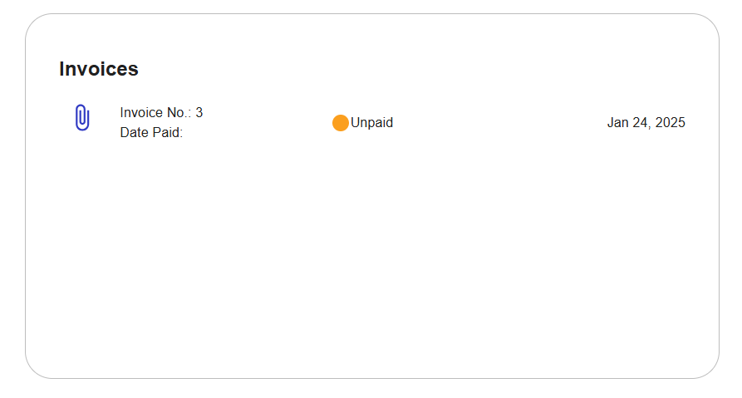This screenshot has height=398, width=742.
Task: Select the word Invoice in the row
Action: point(141,113)
